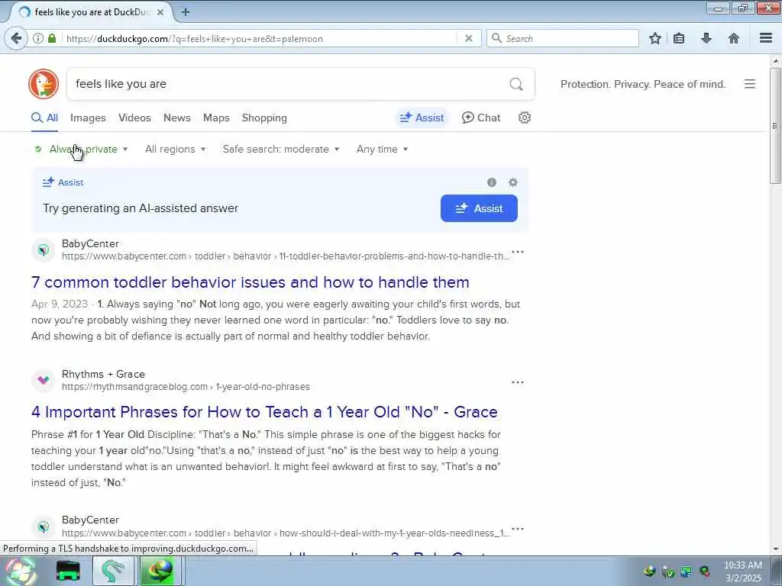Open more options for first BabyCenter result
The width and height of the screenshot is (782, 586).
[518, 252]
